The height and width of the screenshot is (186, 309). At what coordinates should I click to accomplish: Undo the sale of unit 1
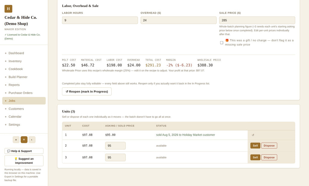coord(253,135)
